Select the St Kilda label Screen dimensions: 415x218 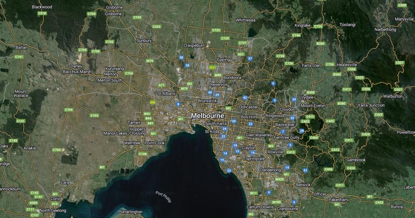[212, 131]
